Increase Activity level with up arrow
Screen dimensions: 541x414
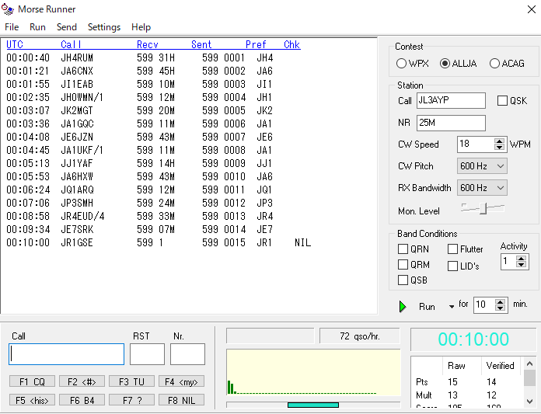[x=521, y=258]
